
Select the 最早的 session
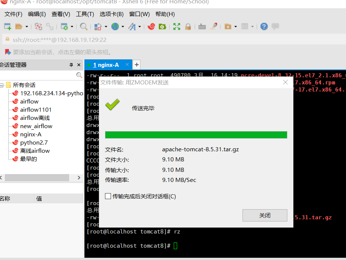point(25,159)
